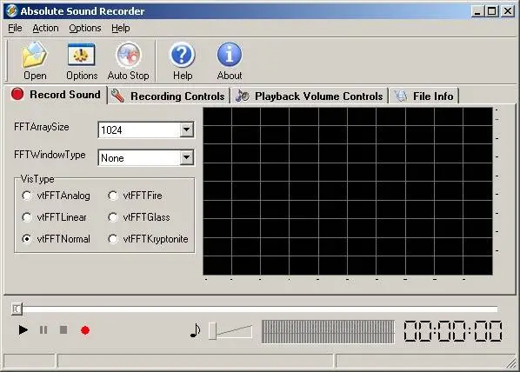
Task: Begin recording with the red record button
Action: click(85, 330)
